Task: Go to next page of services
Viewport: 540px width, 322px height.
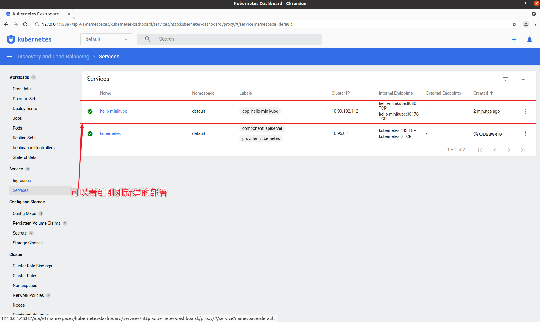Action: 509,150
